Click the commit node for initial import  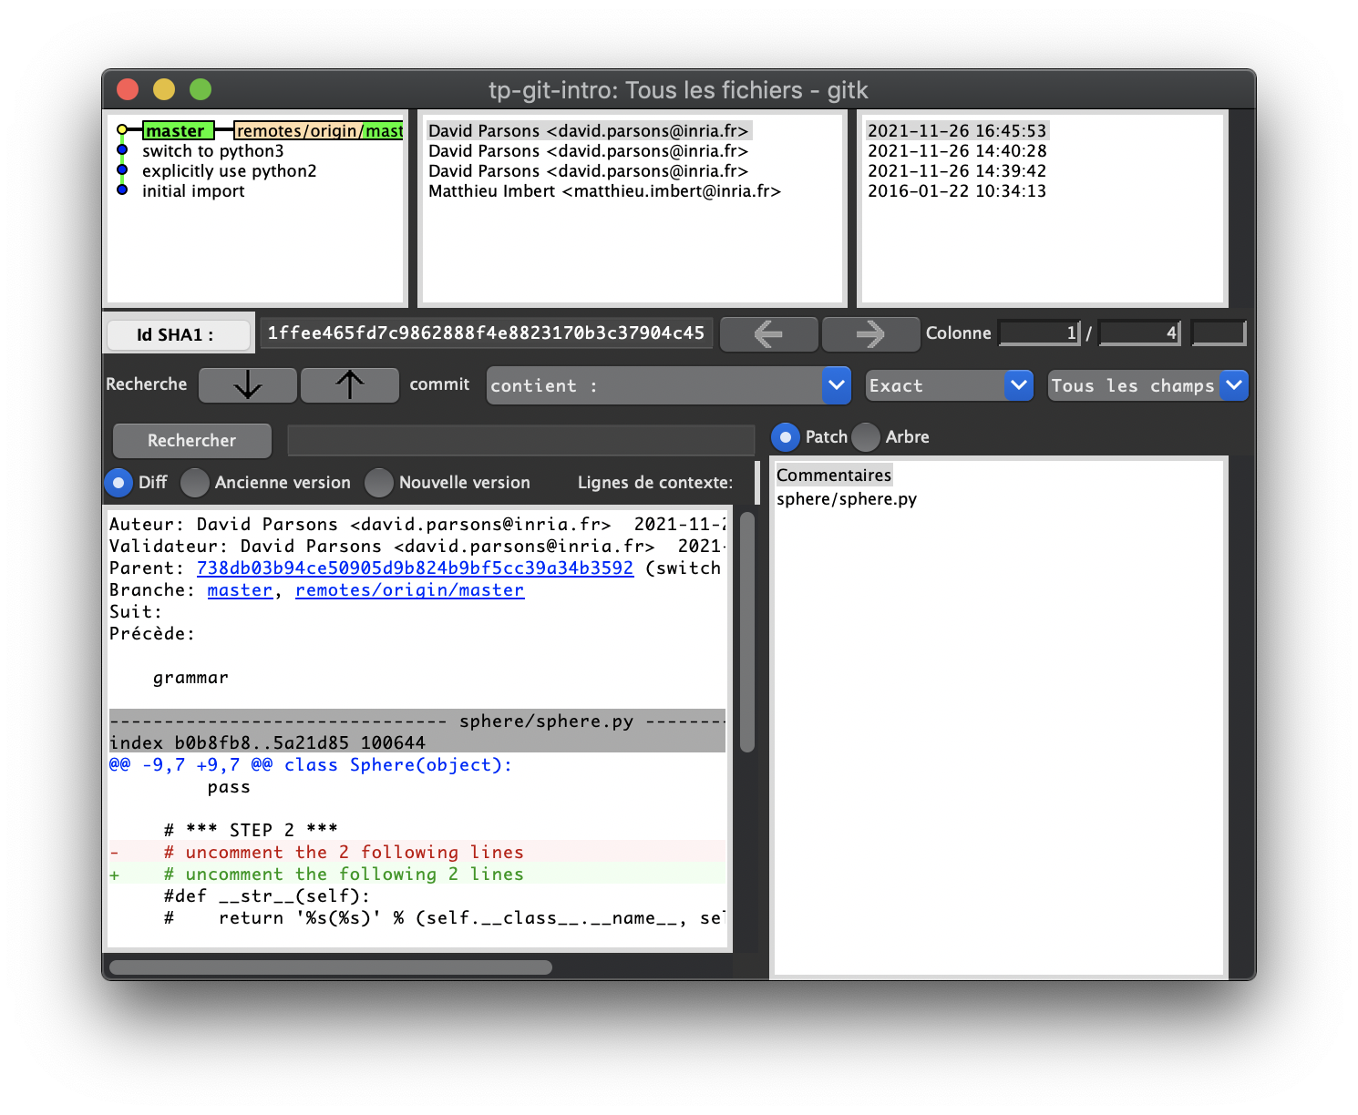(x=122, y=190)
